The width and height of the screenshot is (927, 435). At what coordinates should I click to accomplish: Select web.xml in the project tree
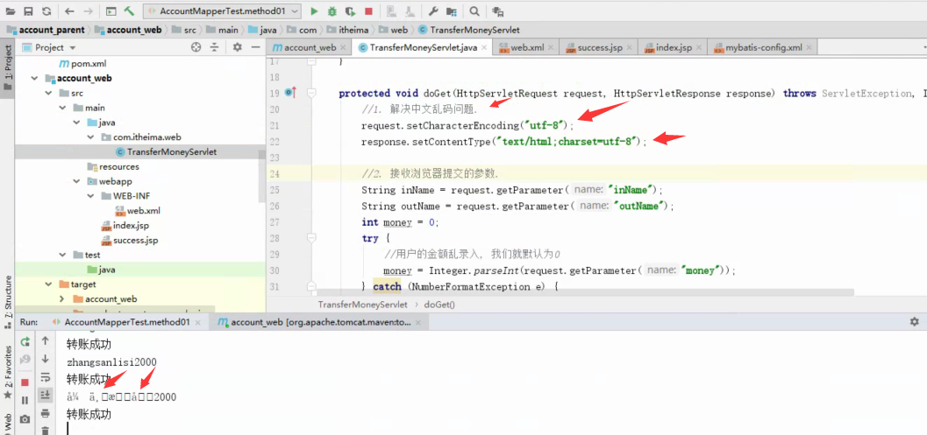pyautogui.click(x=137, y=211)
